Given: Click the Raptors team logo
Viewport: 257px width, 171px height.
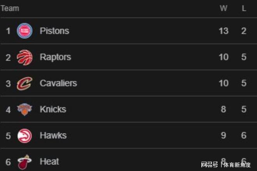Looking at the screenshot, I should [x=25, y=57].
